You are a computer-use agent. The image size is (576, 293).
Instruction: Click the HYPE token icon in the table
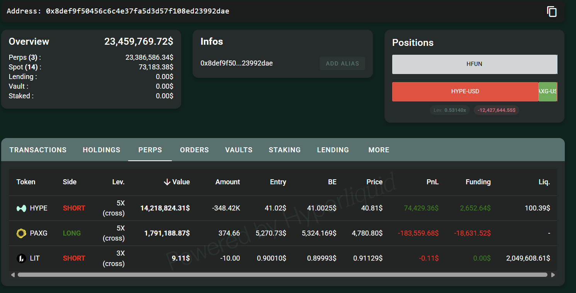pyautogui.click(x=21, y=208)
